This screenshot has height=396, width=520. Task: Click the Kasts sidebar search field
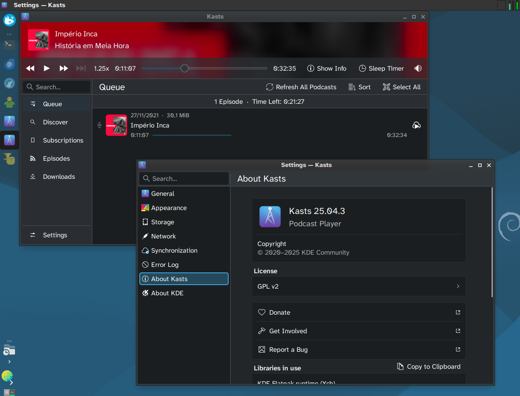click(56, 87)
